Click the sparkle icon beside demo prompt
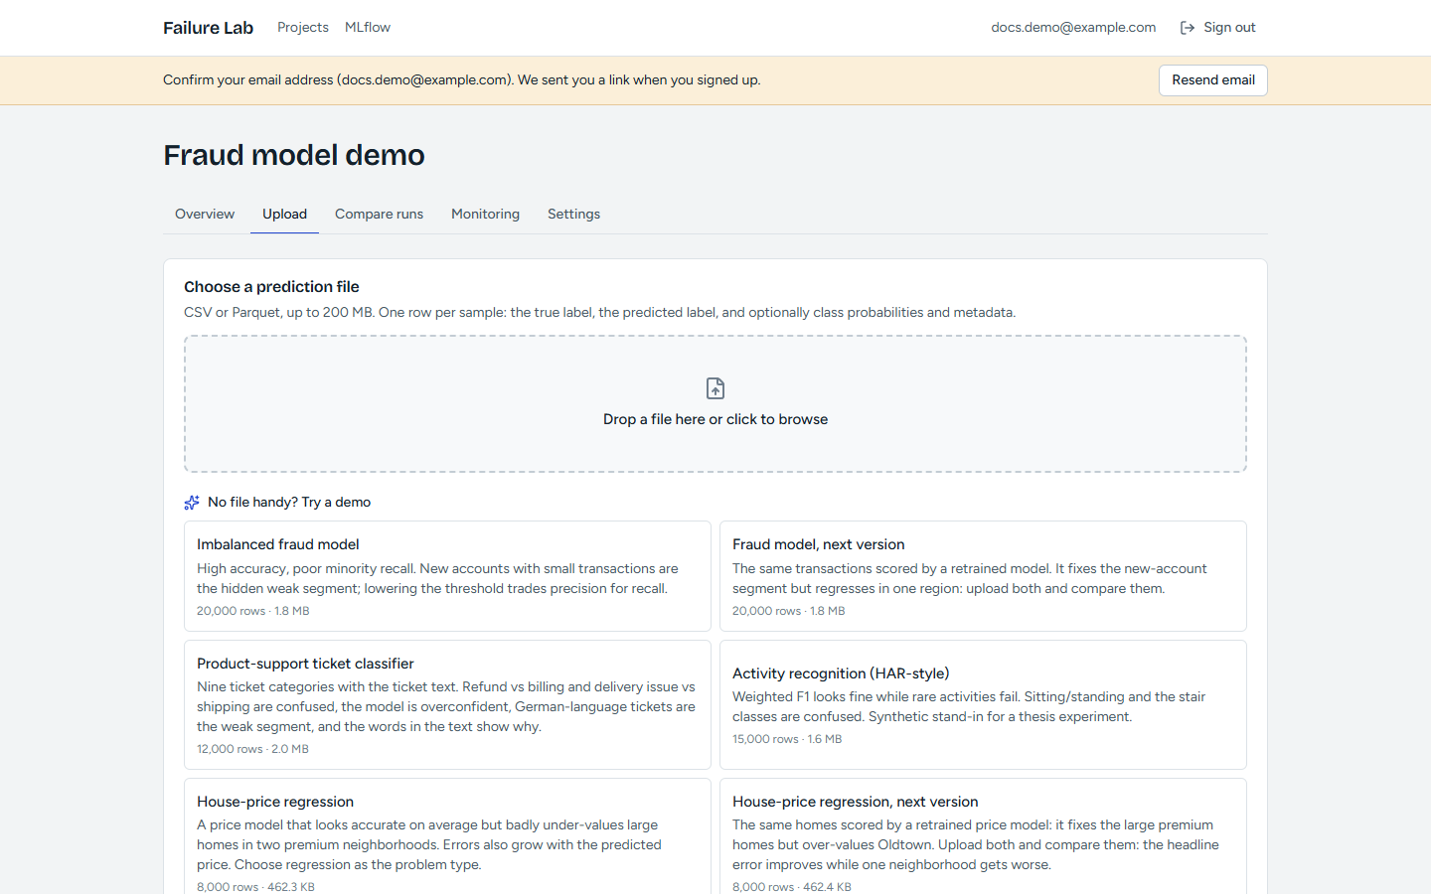1431x894 pixels. pyautogui.click(x=192, y=503)
